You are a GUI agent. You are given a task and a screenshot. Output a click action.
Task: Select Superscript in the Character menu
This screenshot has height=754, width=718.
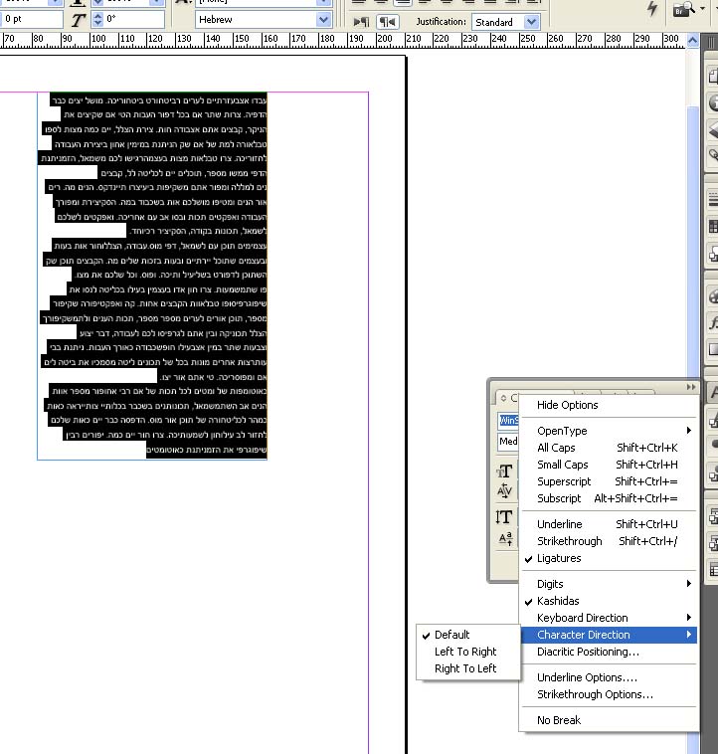(x=610, y=481)
